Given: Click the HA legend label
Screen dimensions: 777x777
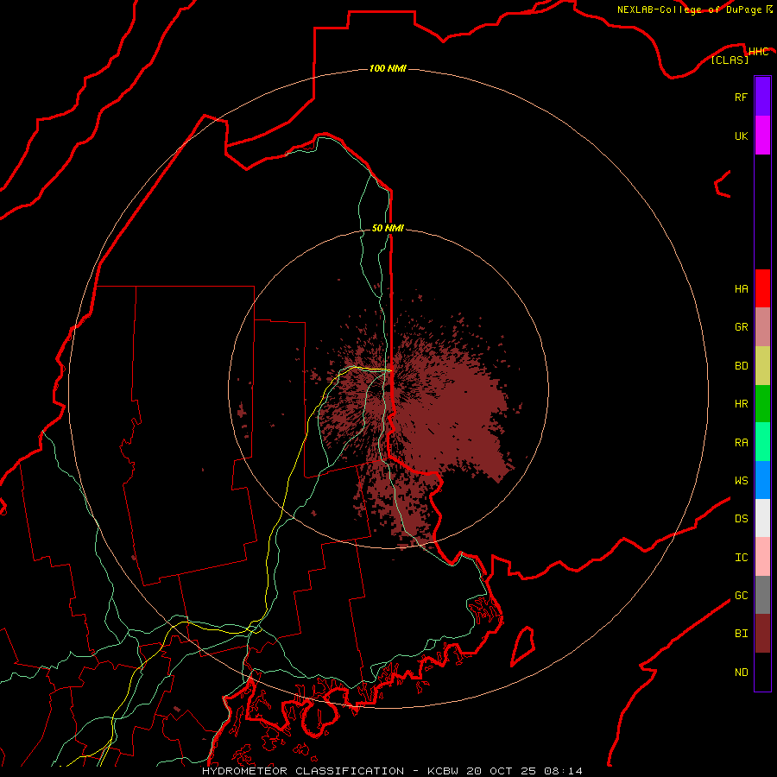Looking at the screenshot, I should coord(741,289).
